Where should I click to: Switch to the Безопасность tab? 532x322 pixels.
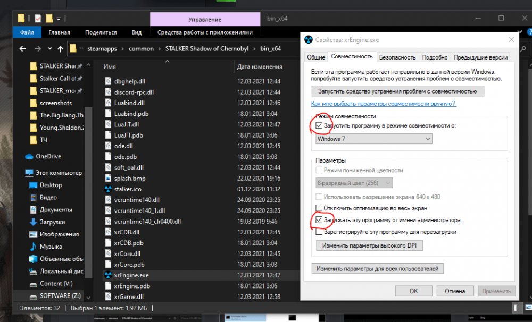point(397,57)
